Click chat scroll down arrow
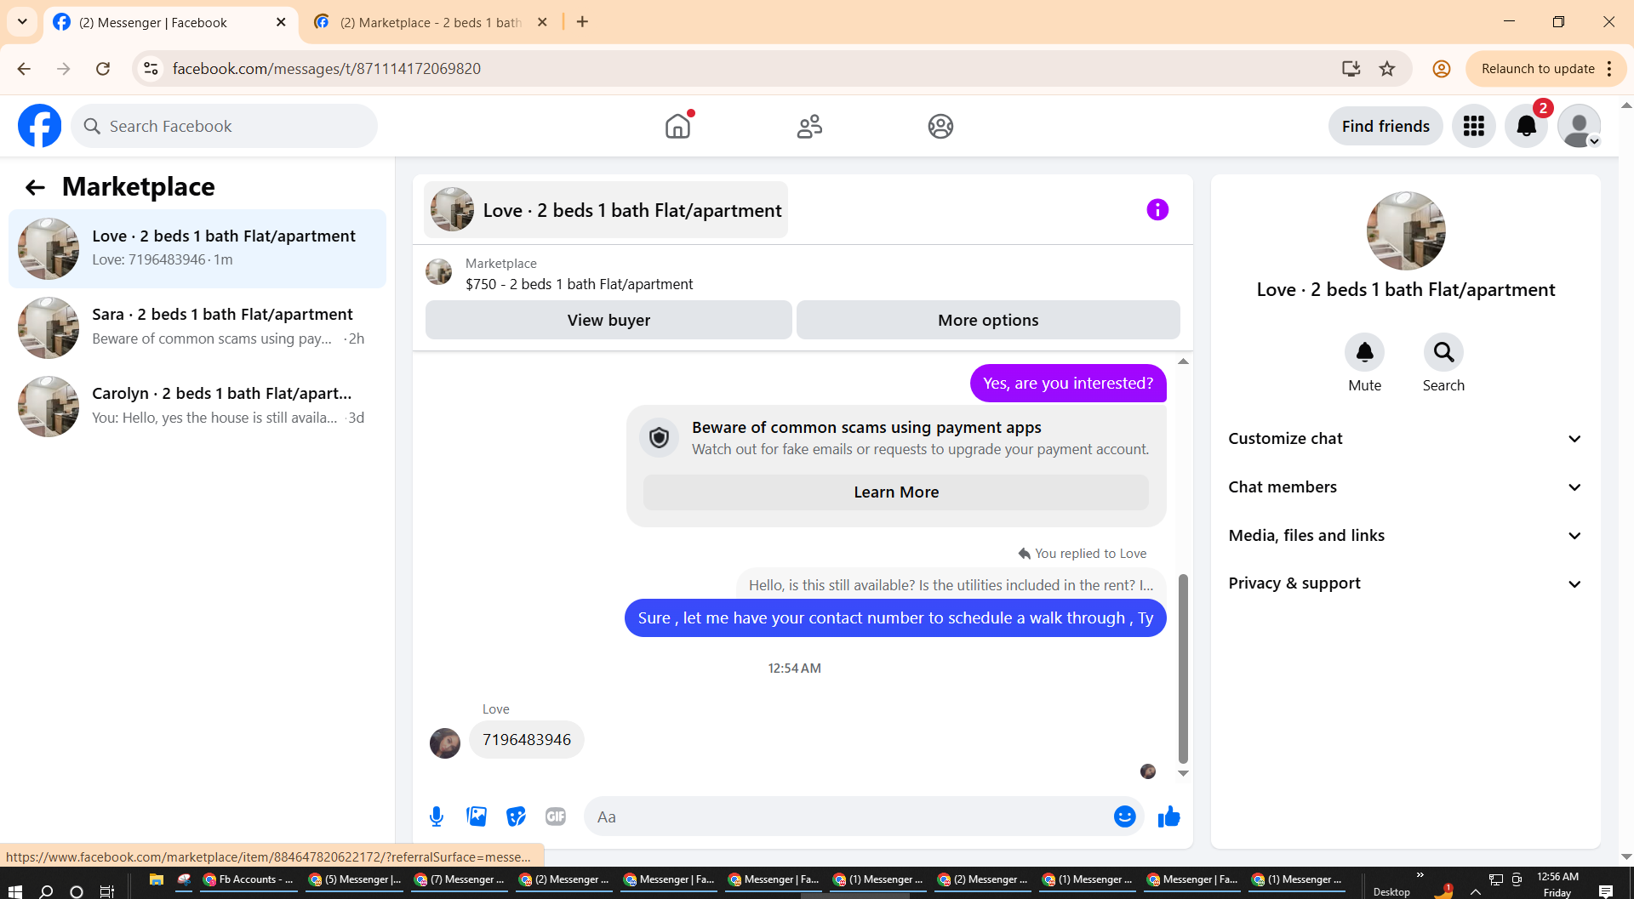1634x899 pixels. pyautogui.click(x=1183, y=773)
